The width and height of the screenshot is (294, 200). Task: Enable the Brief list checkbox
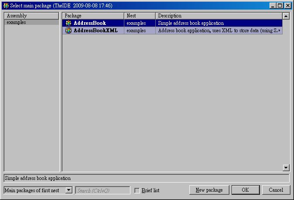pos(137,190)
